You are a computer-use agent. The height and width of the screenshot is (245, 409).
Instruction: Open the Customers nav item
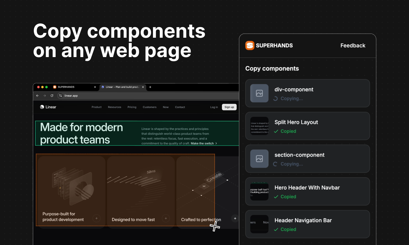pyautogui.click(x=150, y=107)
